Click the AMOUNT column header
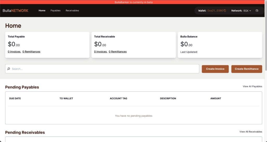This screenshot has height=142, width=267. 216,98
